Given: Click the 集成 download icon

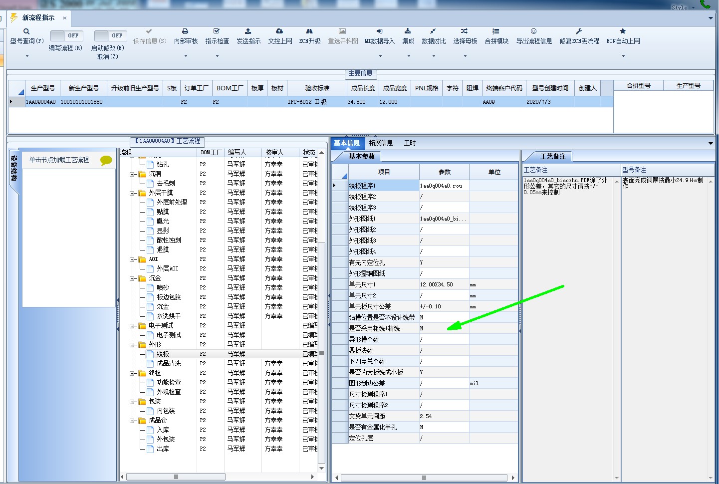Looking at the screenshot, I should pyautogui.click(x=408, y=31).
